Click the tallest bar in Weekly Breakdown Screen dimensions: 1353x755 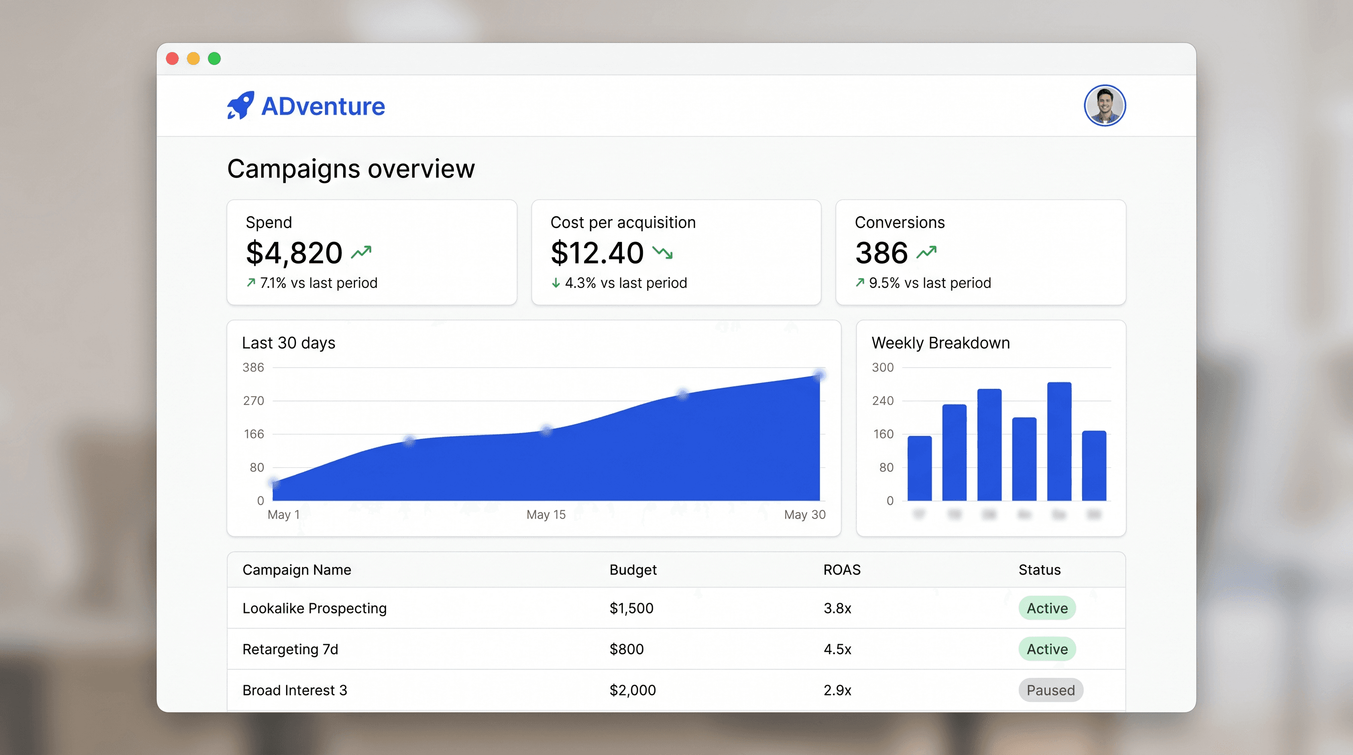pos(1059,441)
